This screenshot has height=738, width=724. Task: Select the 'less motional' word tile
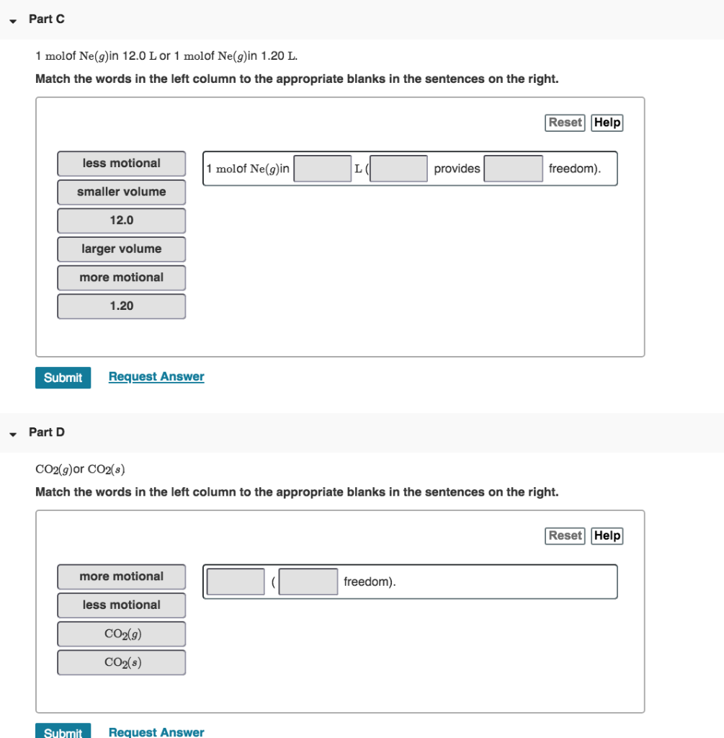point(121,164)
